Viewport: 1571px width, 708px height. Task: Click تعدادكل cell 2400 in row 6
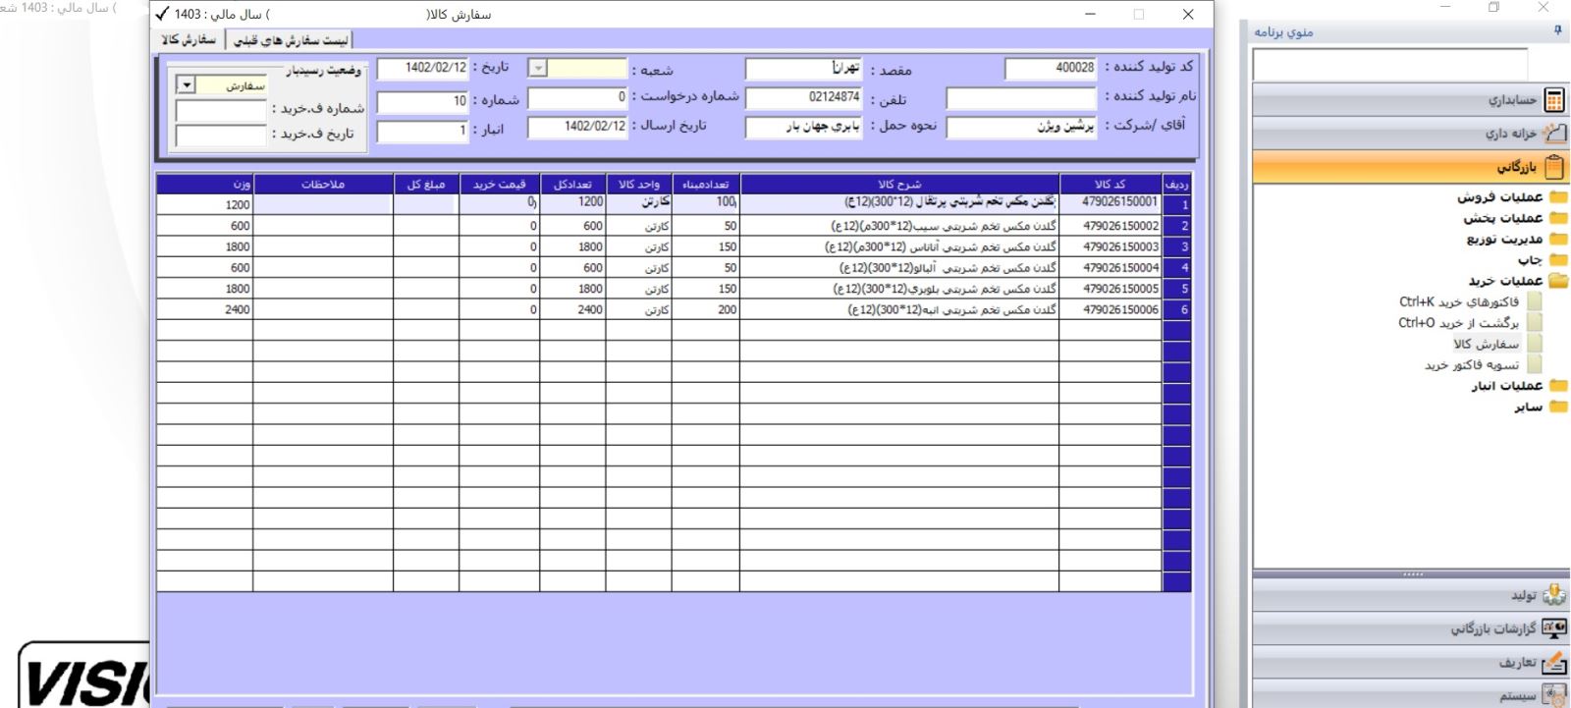point(572,309)
